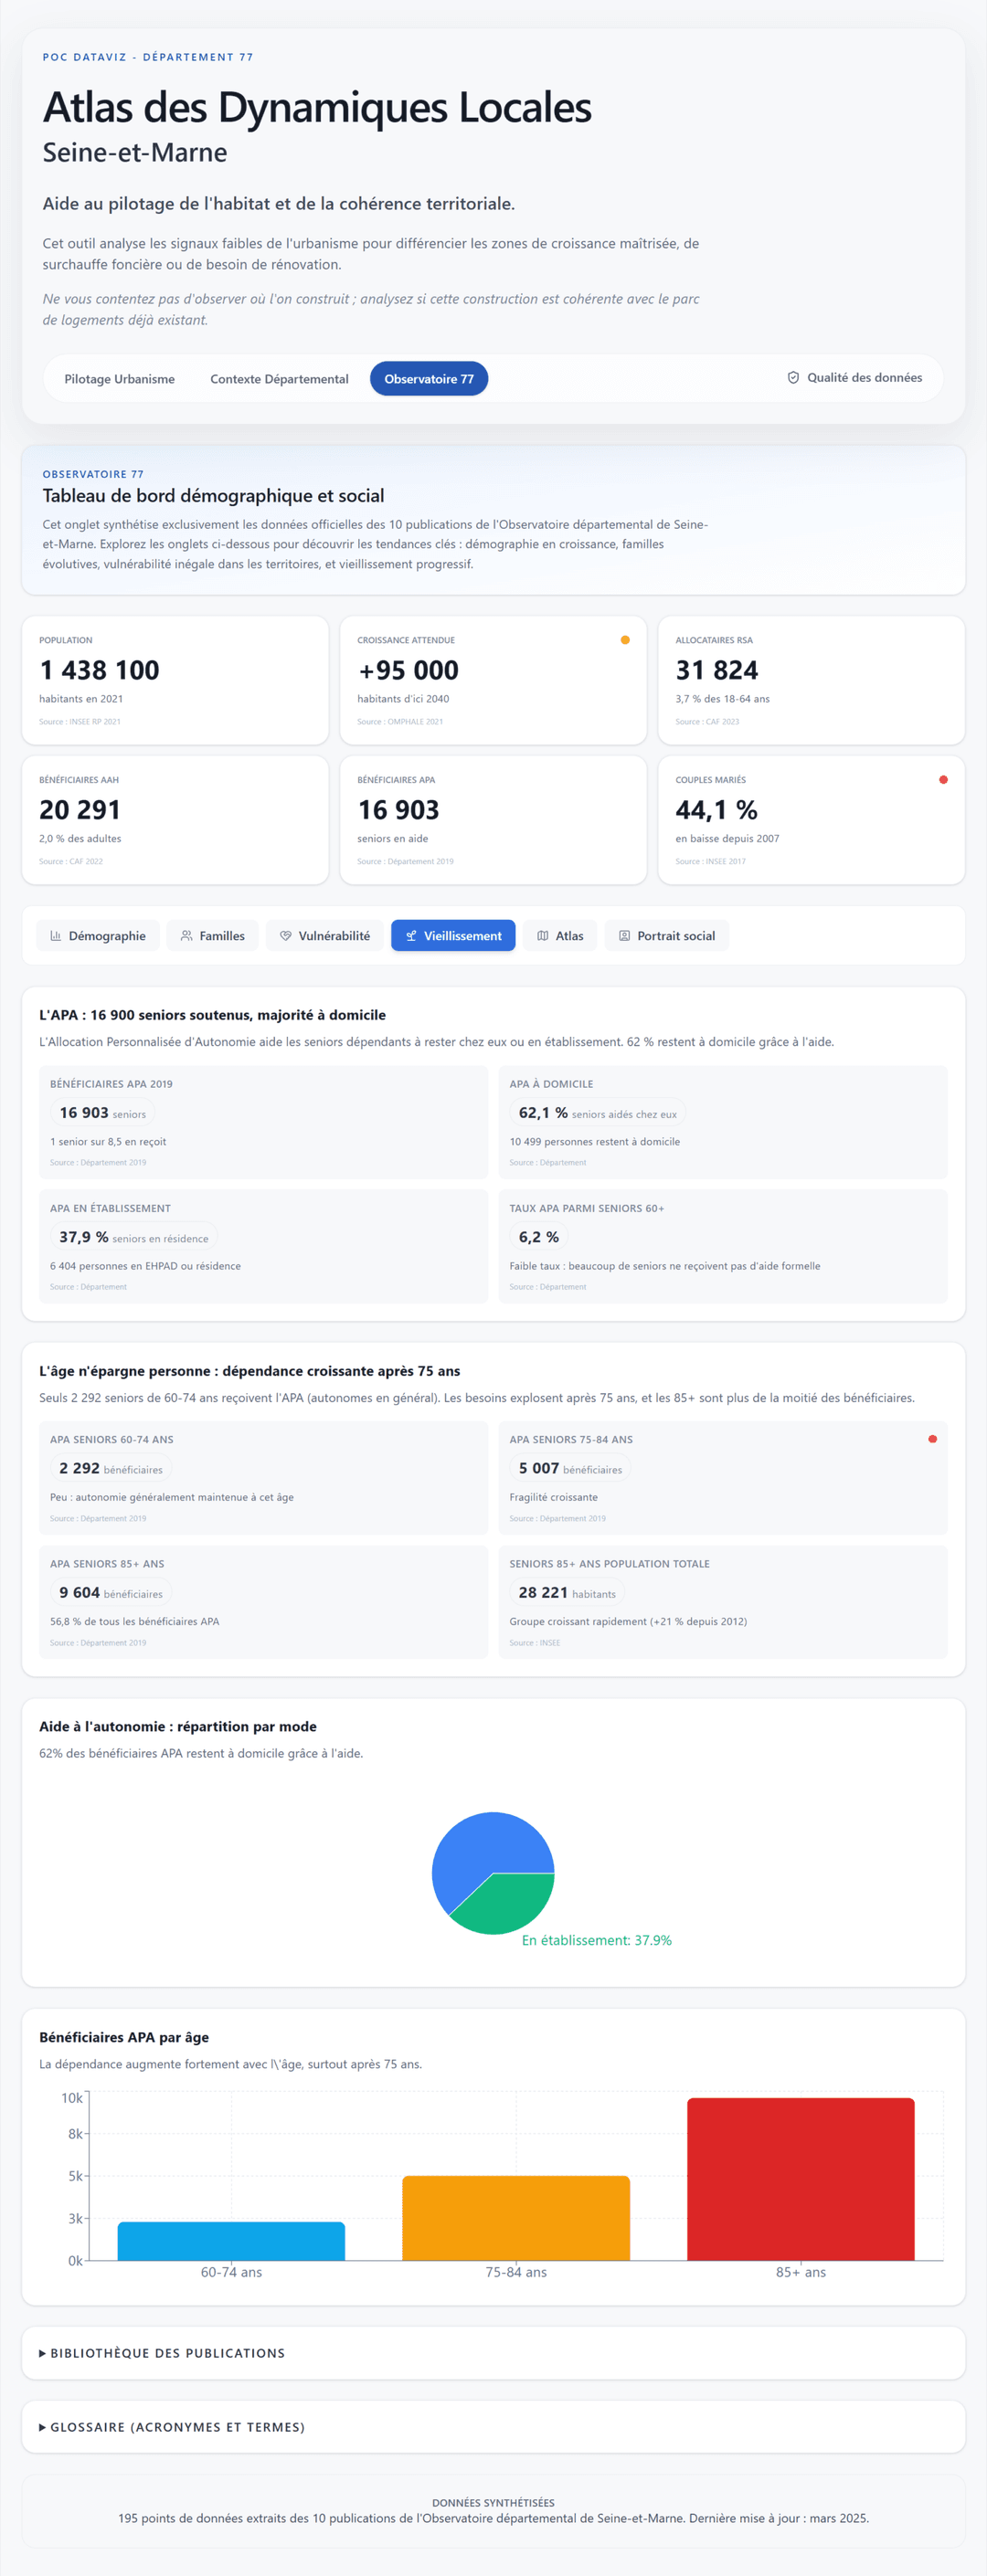Open the Vulnérabilité sub-tab

pyautogui.click(x=325, y=936)
